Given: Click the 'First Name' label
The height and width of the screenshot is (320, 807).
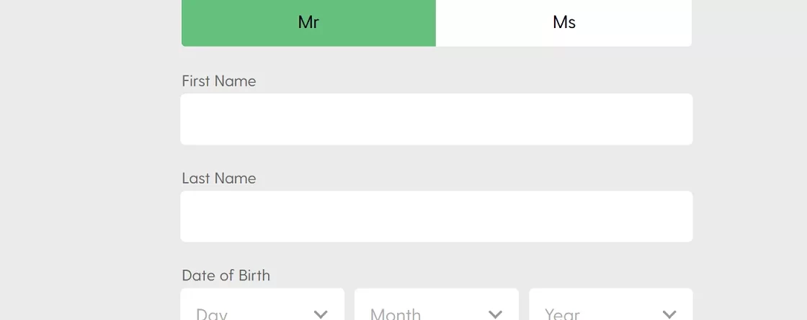Looking at the screenshot, I should tap(219, 81).
